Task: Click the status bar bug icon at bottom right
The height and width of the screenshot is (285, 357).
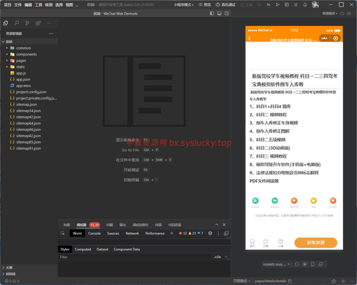Action: 334,281
